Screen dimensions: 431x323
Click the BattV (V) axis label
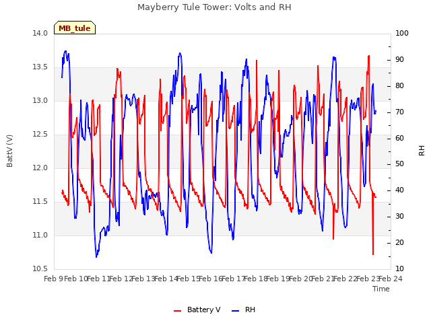(9, 151)
